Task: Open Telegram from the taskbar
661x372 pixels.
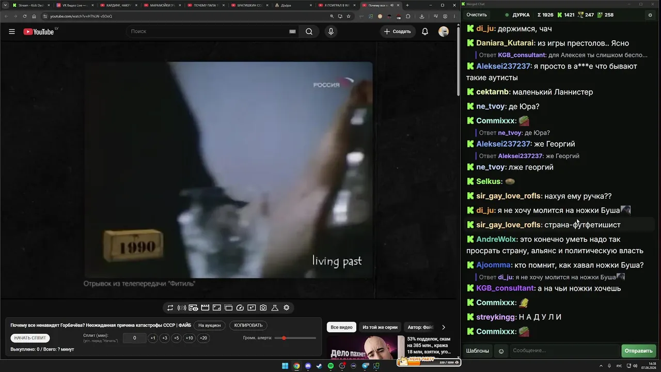Action: pyautogui.click(x=365, y=366)
